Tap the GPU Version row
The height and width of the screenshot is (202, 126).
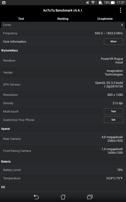coord(63,85)
